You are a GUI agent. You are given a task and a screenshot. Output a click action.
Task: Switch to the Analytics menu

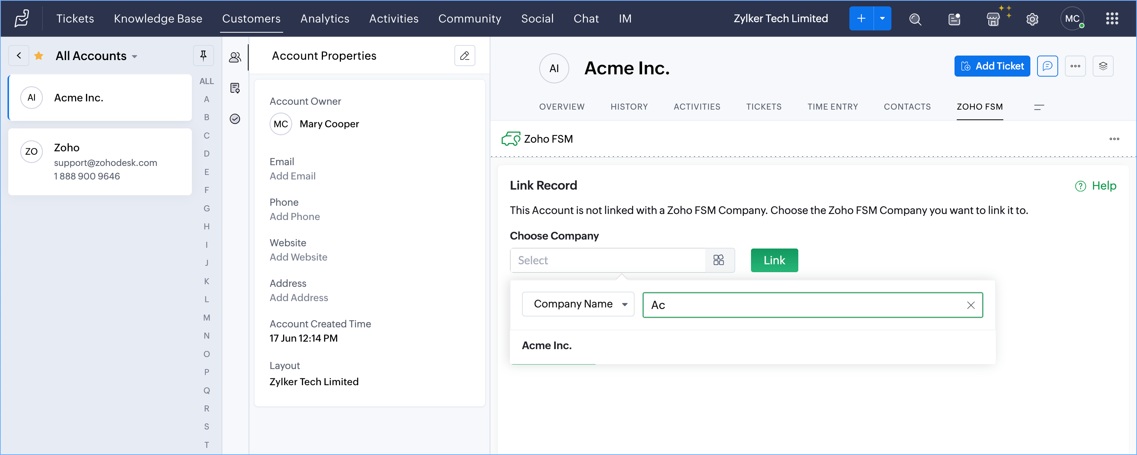324,18
